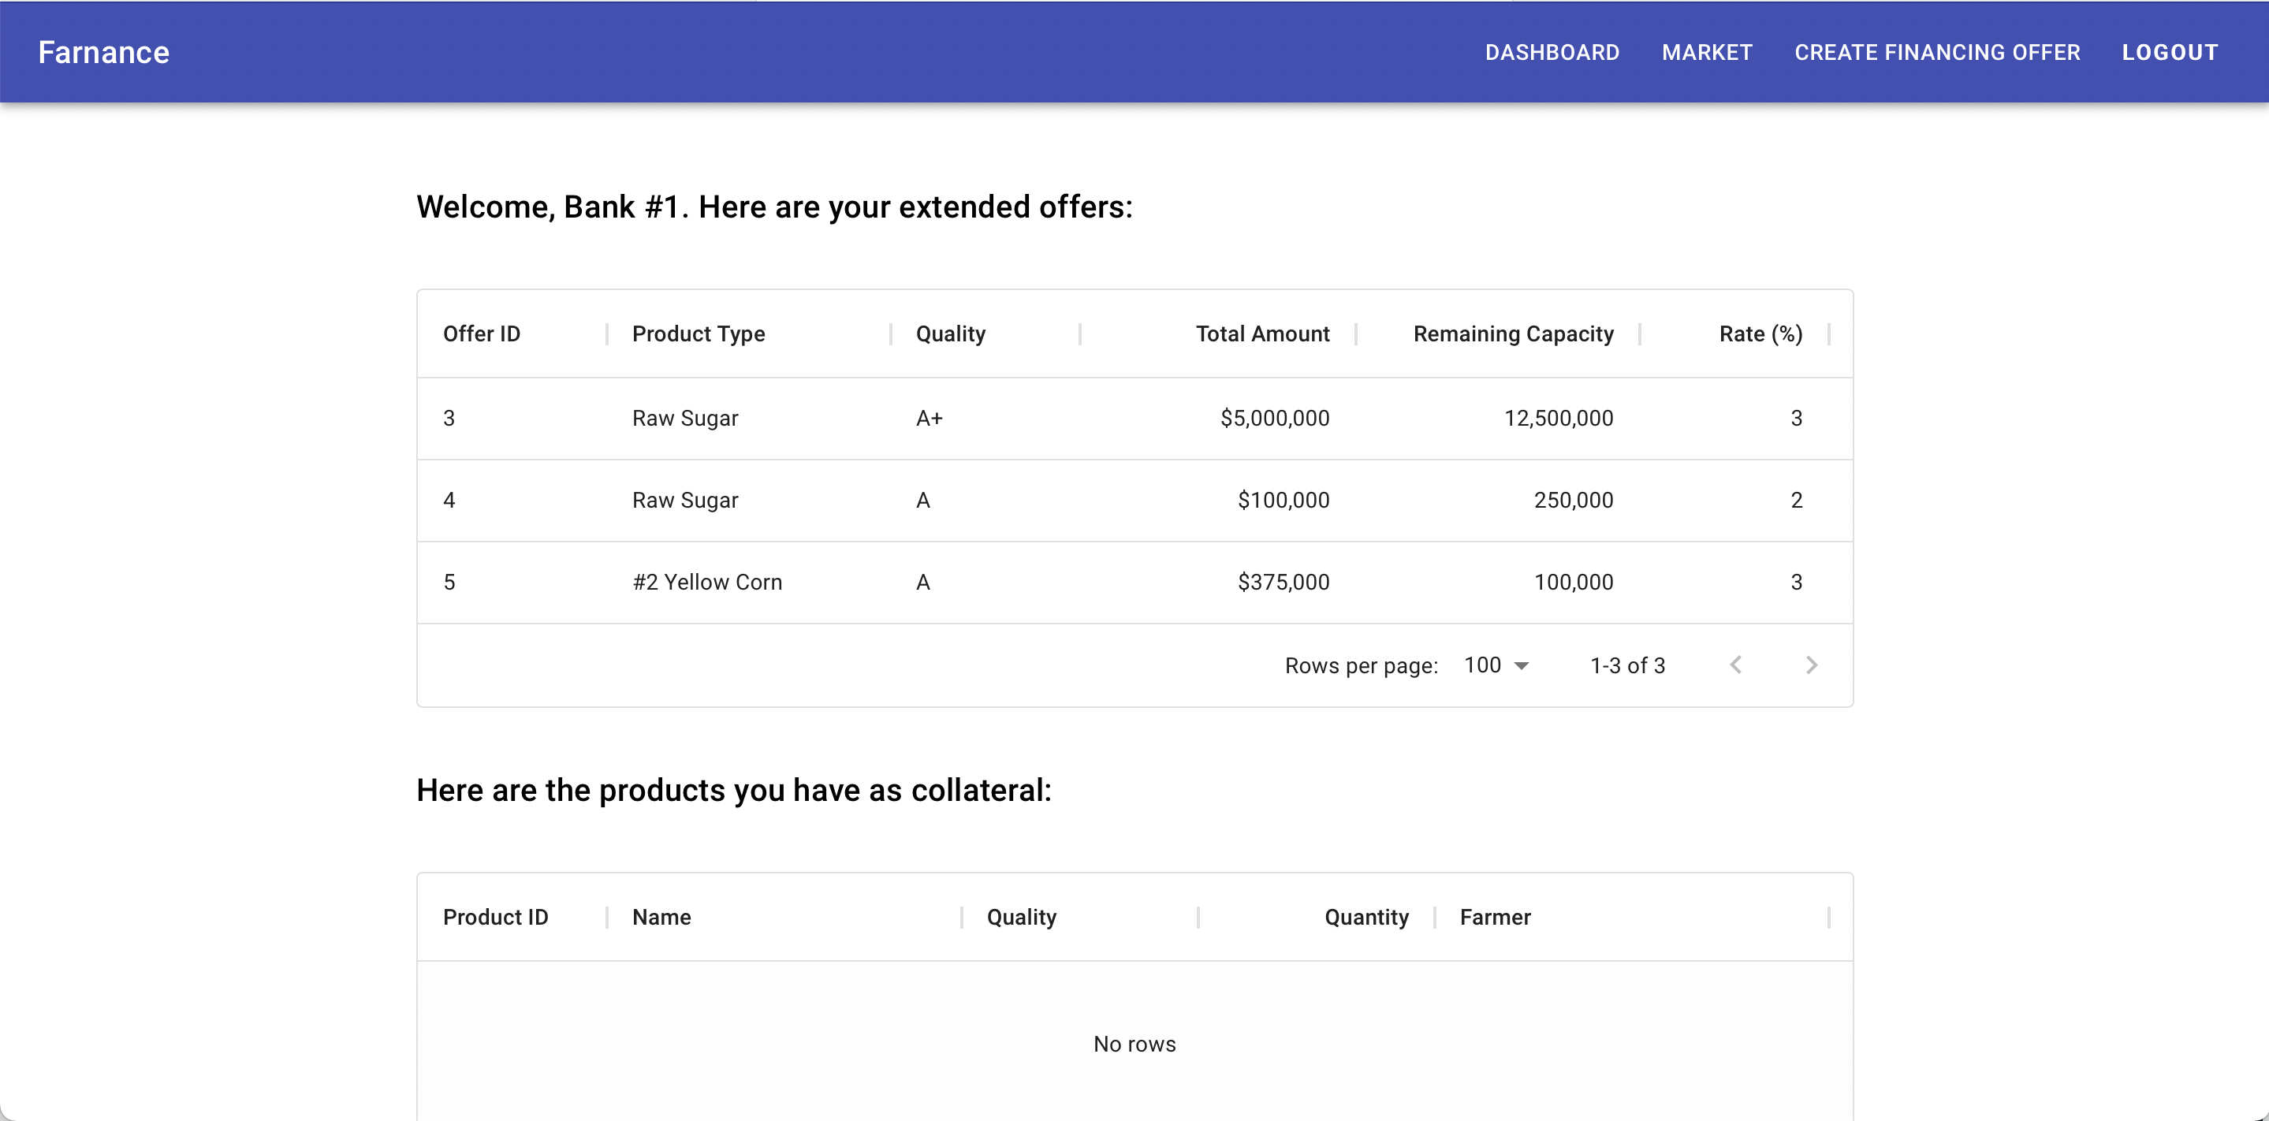Open the Dashboard menu item
This screenshot has height=1121, width=2269.
click(x=1552, y=52)
